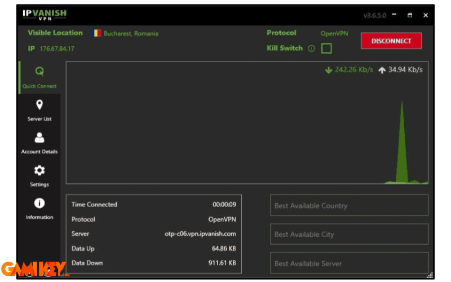Click the red DISCONNECT button
Viewport: 451px width, 282px height.
(x=391, y=41)
